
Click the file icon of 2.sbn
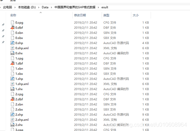coord(12,104)
